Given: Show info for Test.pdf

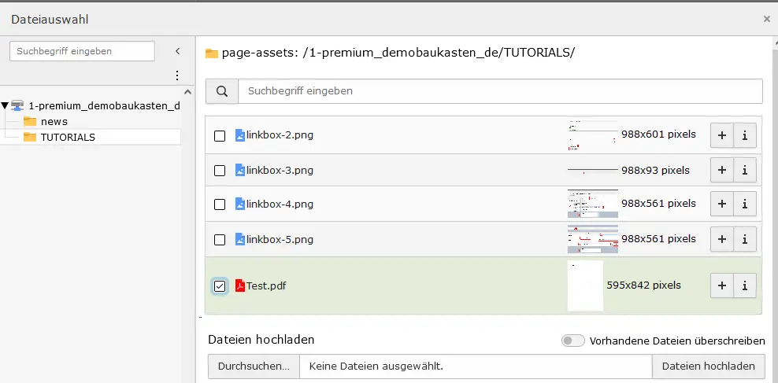Looking at the screenshot, I should [x=745, y=285].
